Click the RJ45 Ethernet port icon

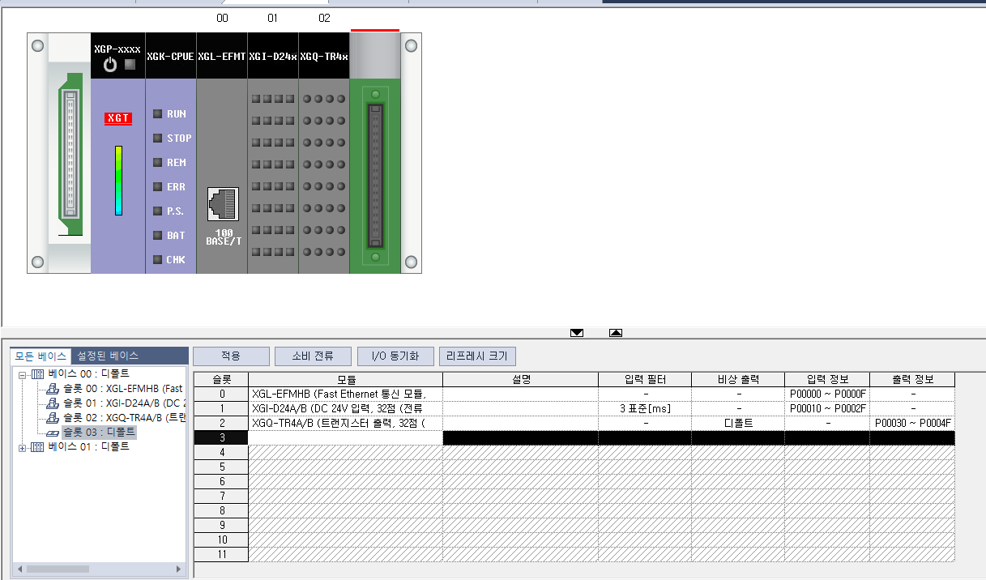(x=223, y=204)
